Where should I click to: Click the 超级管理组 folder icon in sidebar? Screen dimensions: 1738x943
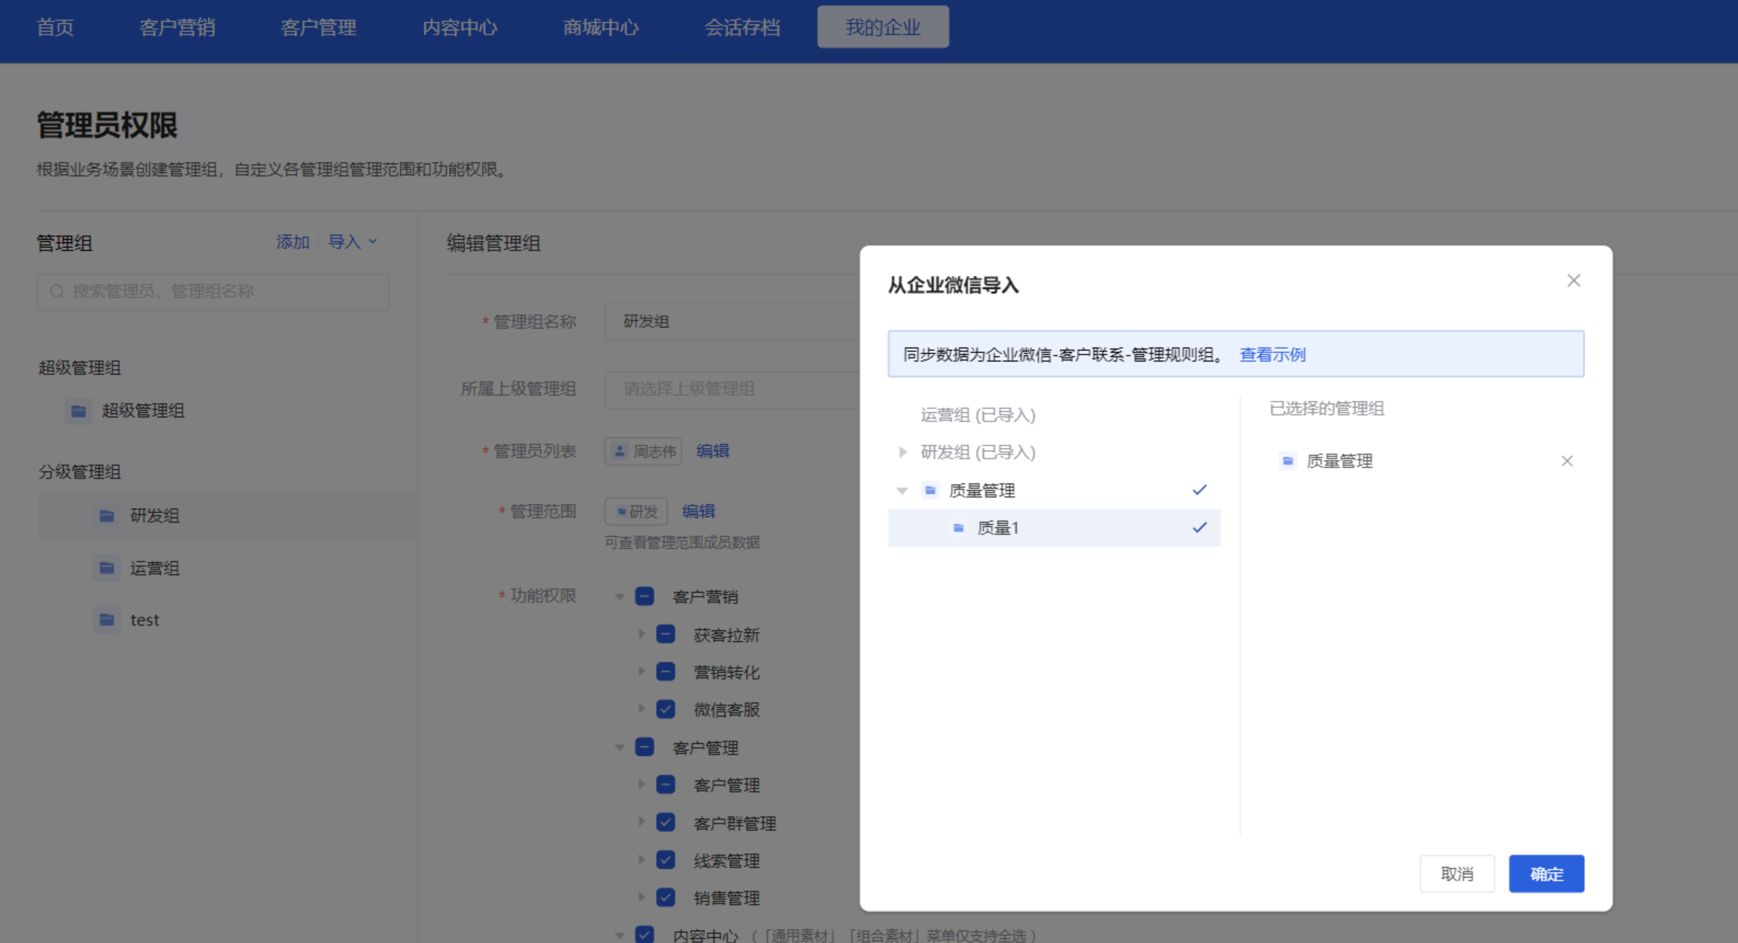coord(78,411)
